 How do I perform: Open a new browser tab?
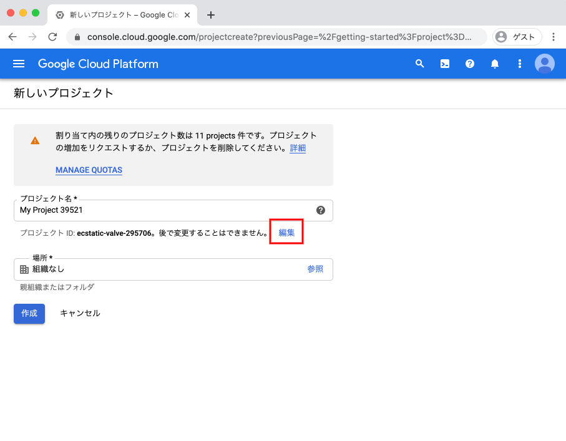pyautogui.click(x=211, y=15)
